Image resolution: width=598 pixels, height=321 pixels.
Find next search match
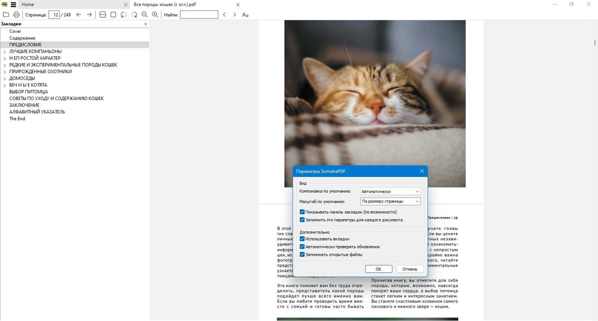[x=235, y=15]
